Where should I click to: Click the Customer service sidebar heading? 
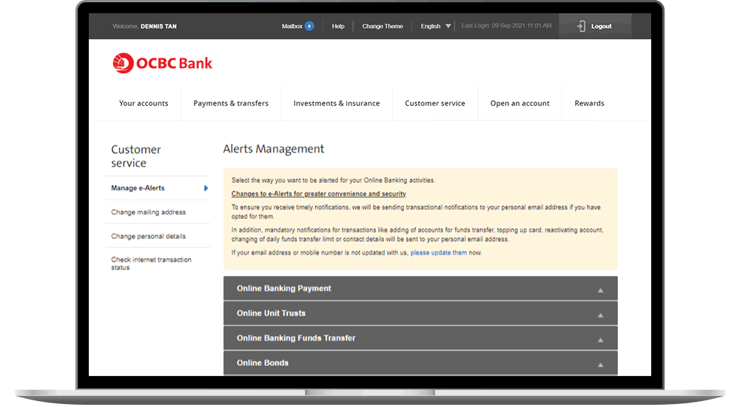click(x=136, y=156)
